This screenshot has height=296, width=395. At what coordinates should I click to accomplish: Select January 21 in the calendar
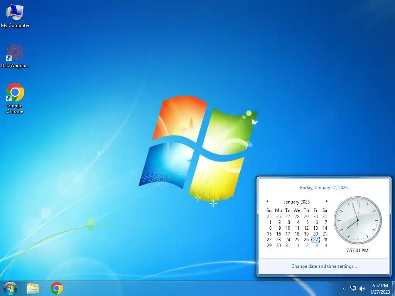(325, 234)
